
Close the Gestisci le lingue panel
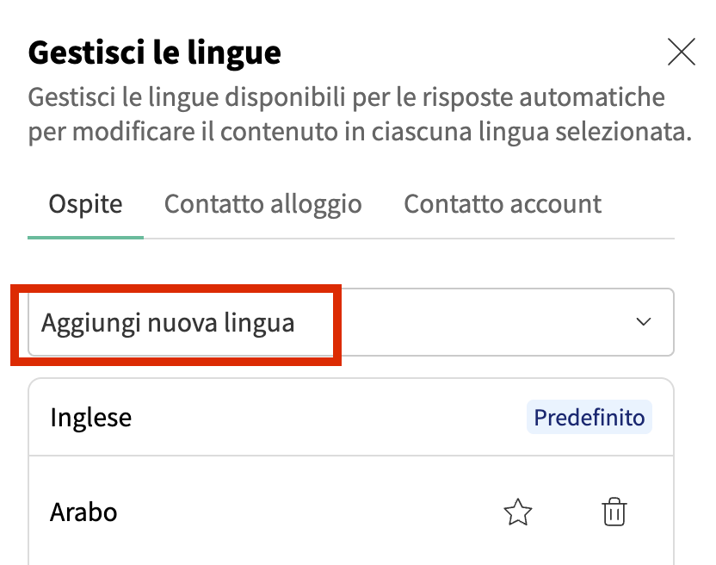pyautogui.click(x=682, y=52)
